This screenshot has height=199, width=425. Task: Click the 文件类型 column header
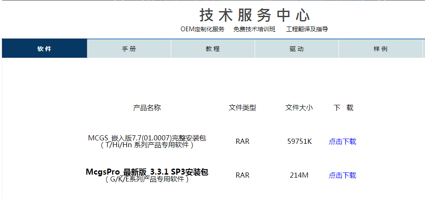(242, 108)
